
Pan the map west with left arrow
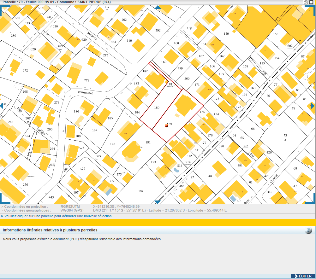point(1,106)
